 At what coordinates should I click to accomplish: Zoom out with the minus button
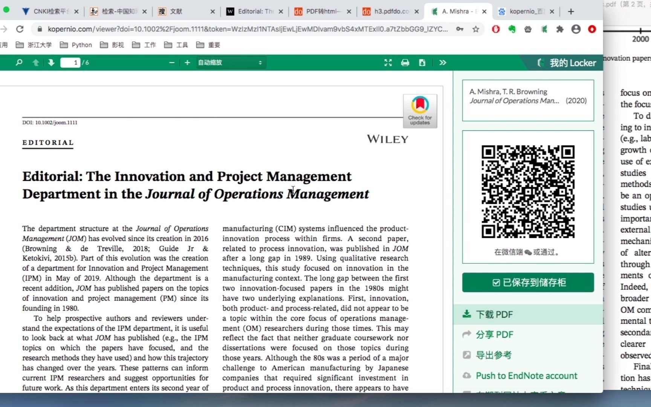coord(172,63)
